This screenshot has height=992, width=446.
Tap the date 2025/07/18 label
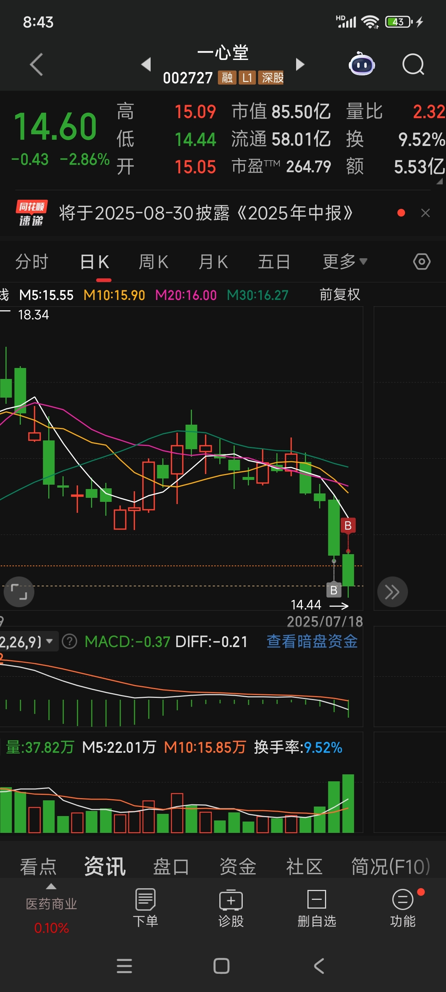tap(325, 621)
